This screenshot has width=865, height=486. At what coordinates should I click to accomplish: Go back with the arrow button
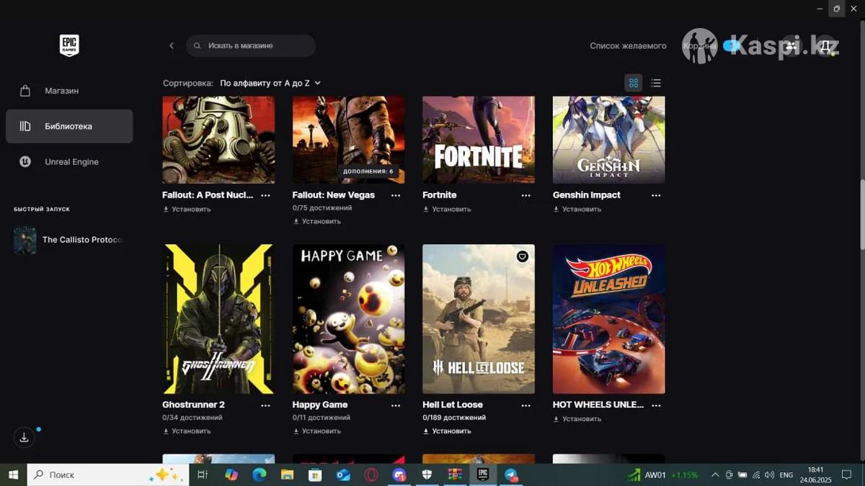point(172,45)
